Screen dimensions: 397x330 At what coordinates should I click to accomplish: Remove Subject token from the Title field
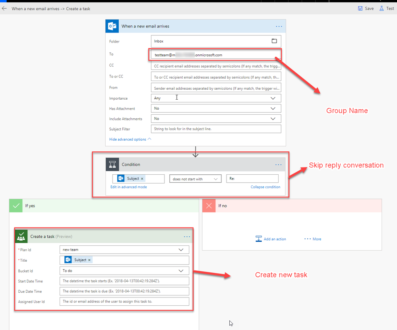89,260
